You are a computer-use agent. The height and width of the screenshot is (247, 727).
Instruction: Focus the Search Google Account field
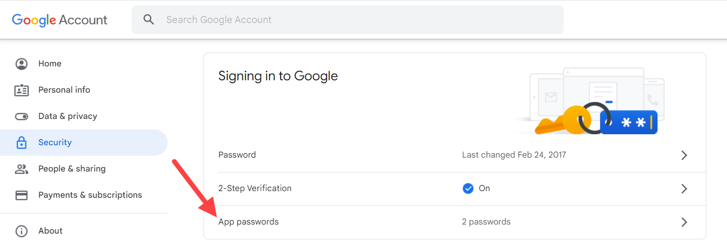coord(354,20)
